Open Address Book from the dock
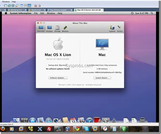 coord(65,120)
